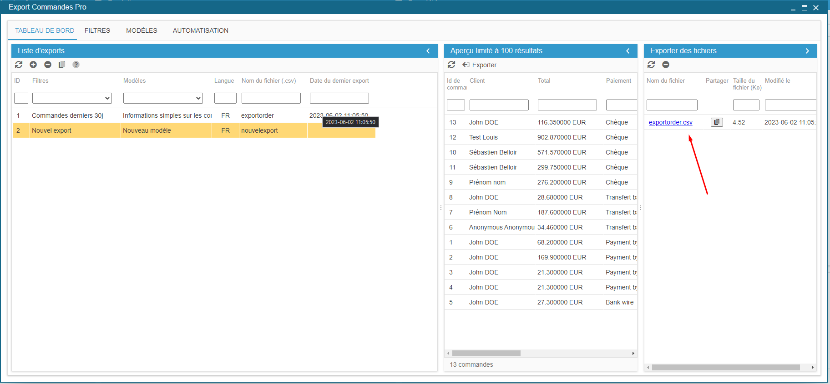Open help question mark icon

point(76,65)
